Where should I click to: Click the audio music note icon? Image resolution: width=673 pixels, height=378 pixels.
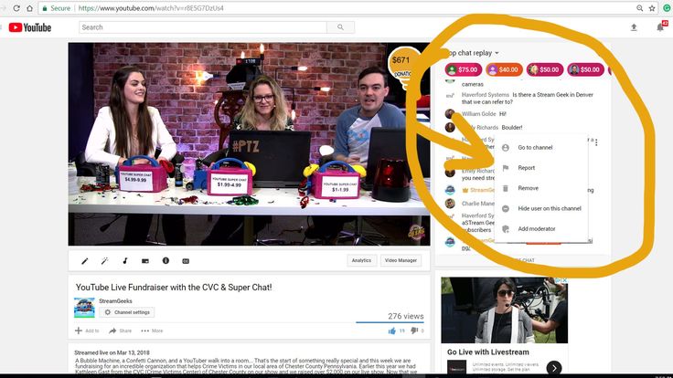click(x=125, y=260)
